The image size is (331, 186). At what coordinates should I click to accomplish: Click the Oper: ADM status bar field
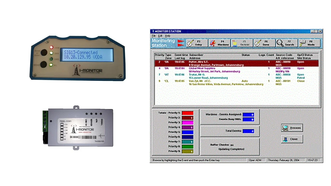(x=257, y=160)
